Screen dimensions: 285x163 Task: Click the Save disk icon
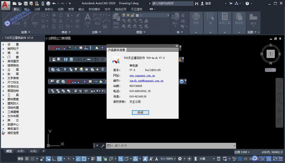point(26,3)
